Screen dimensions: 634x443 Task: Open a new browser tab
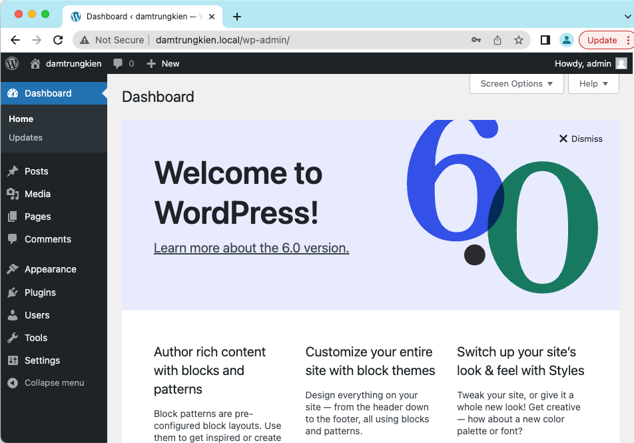[x=237, y=17]
